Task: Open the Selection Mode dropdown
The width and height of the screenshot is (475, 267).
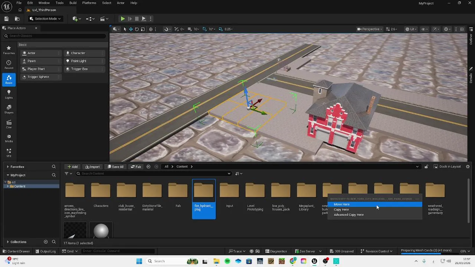Action: (x=45, y=19)
